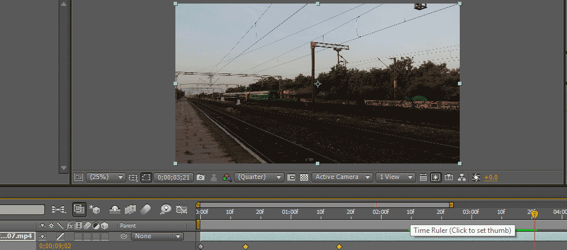Open the Parent None dropdown
Viewport: 567px width, 250px height.
[157, 236]
